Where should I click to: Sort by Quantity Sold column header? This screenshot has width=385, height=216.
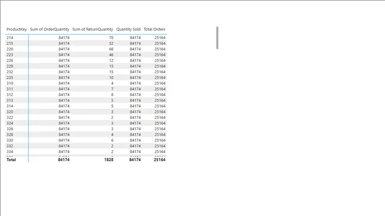coord(128,29)
